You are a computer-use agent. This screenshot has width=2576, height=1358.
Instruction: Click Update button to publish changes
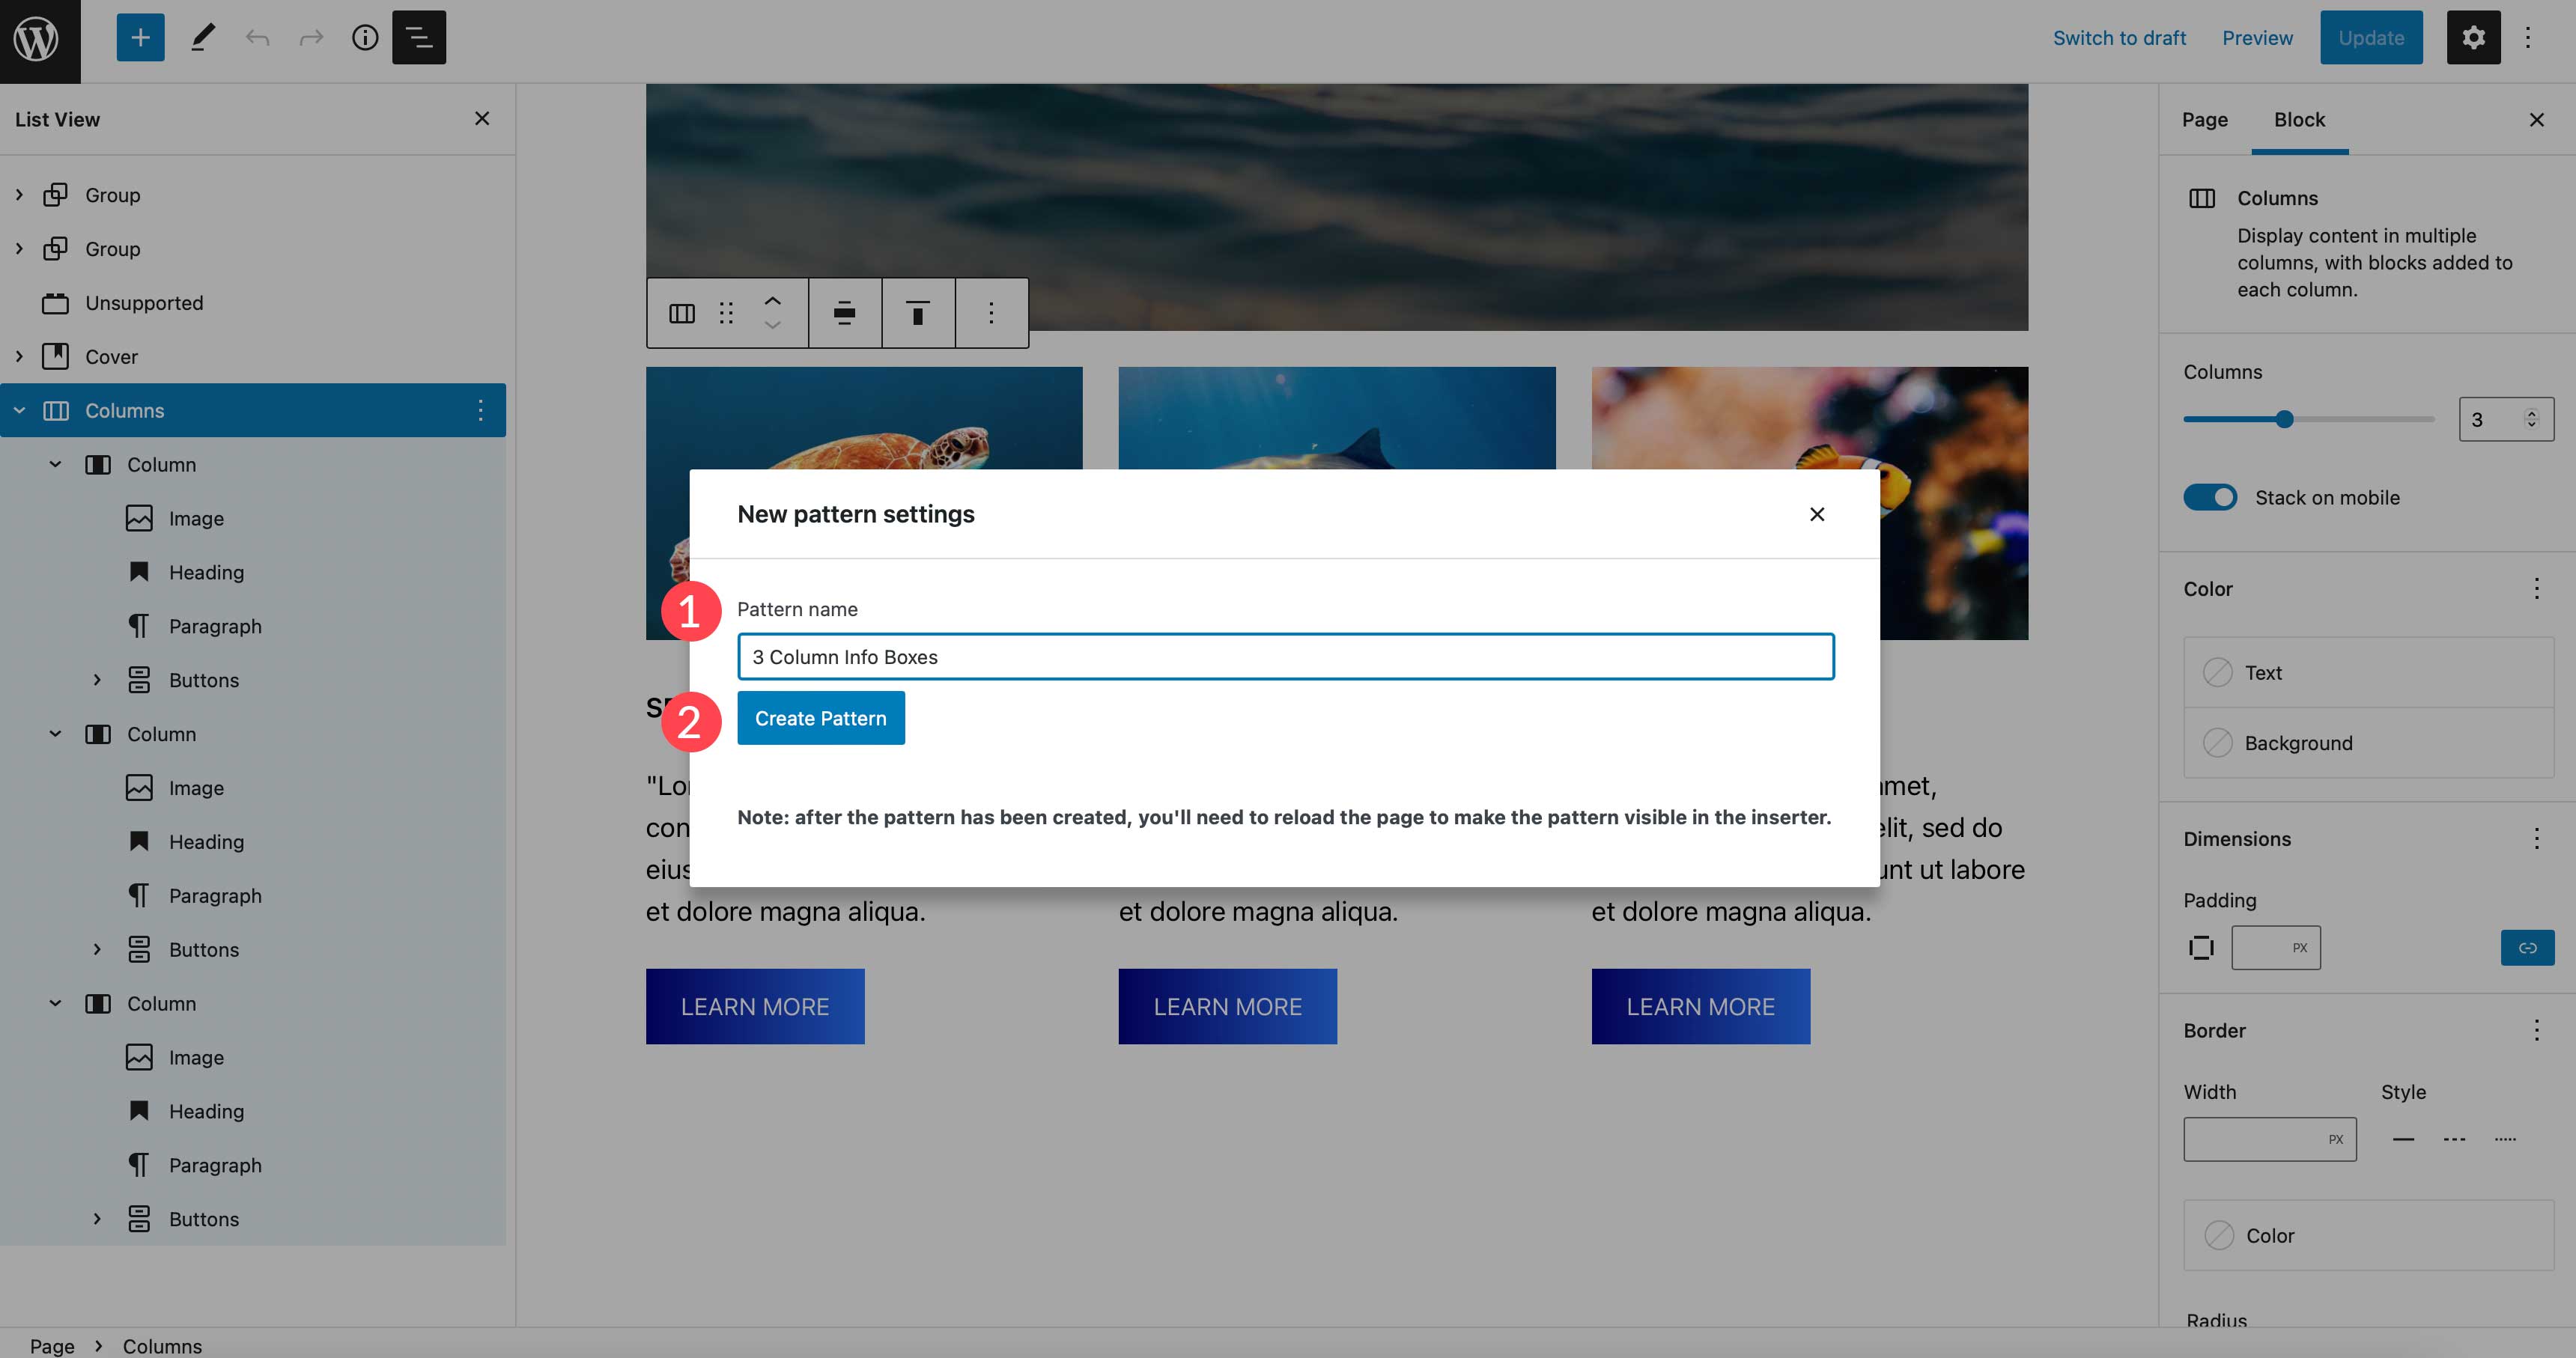click(x=2370, y=36)
